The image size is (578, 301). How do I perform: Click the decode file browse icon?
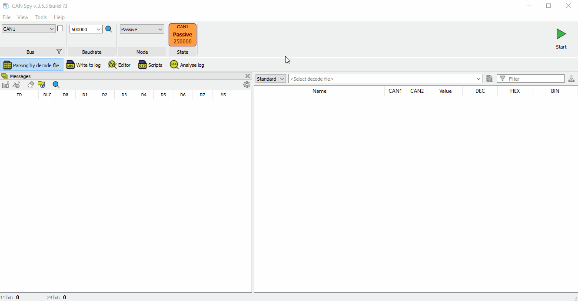[x=489, y=79]
